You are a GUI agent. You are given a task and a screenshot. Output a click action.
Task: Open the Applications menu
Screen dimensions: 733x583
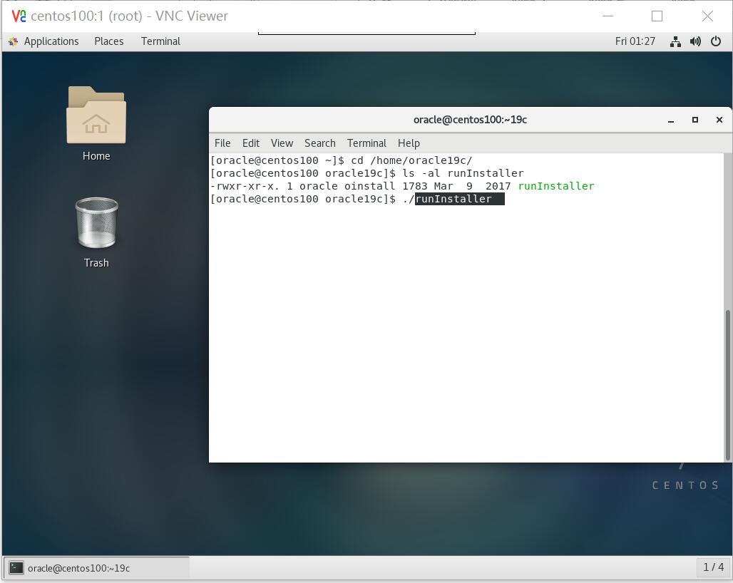51,41
